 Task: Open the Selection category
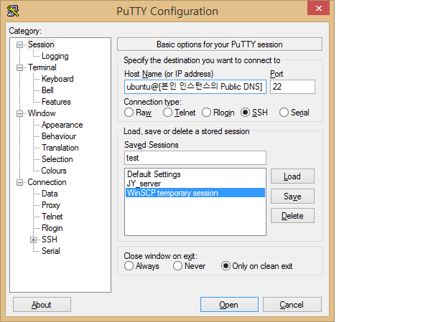57,159
